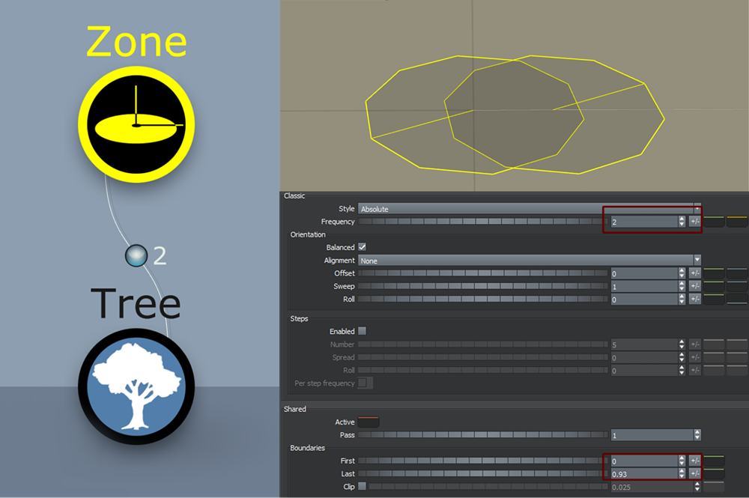The height and width of the screenshot is (498, 749).
Task: Click the First boundary spinner arrows
Action: (x=682, y=461)
